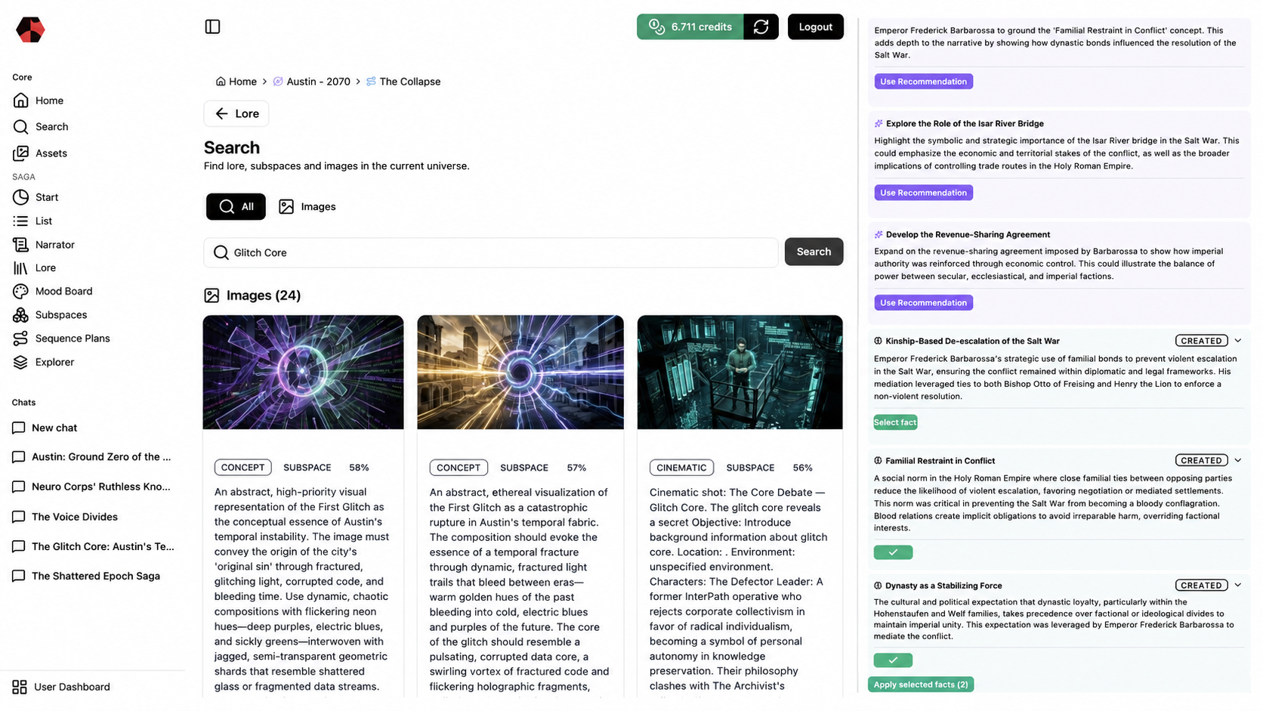
Task: Click the Glitch Core search input
Action: (491, 252)
